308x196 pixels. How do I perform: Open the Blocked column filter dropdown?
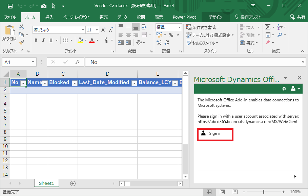click(x=75, y=83)
